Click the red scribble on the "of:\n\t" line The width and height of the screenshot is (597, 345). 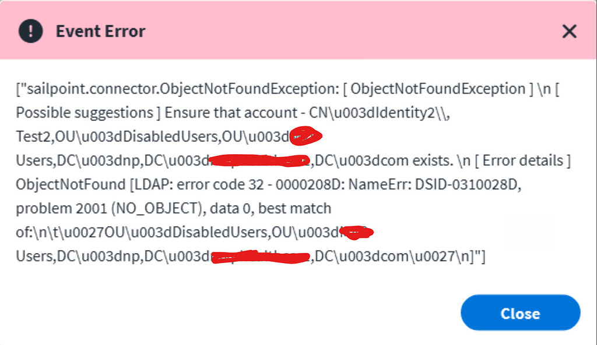(356, 233)
